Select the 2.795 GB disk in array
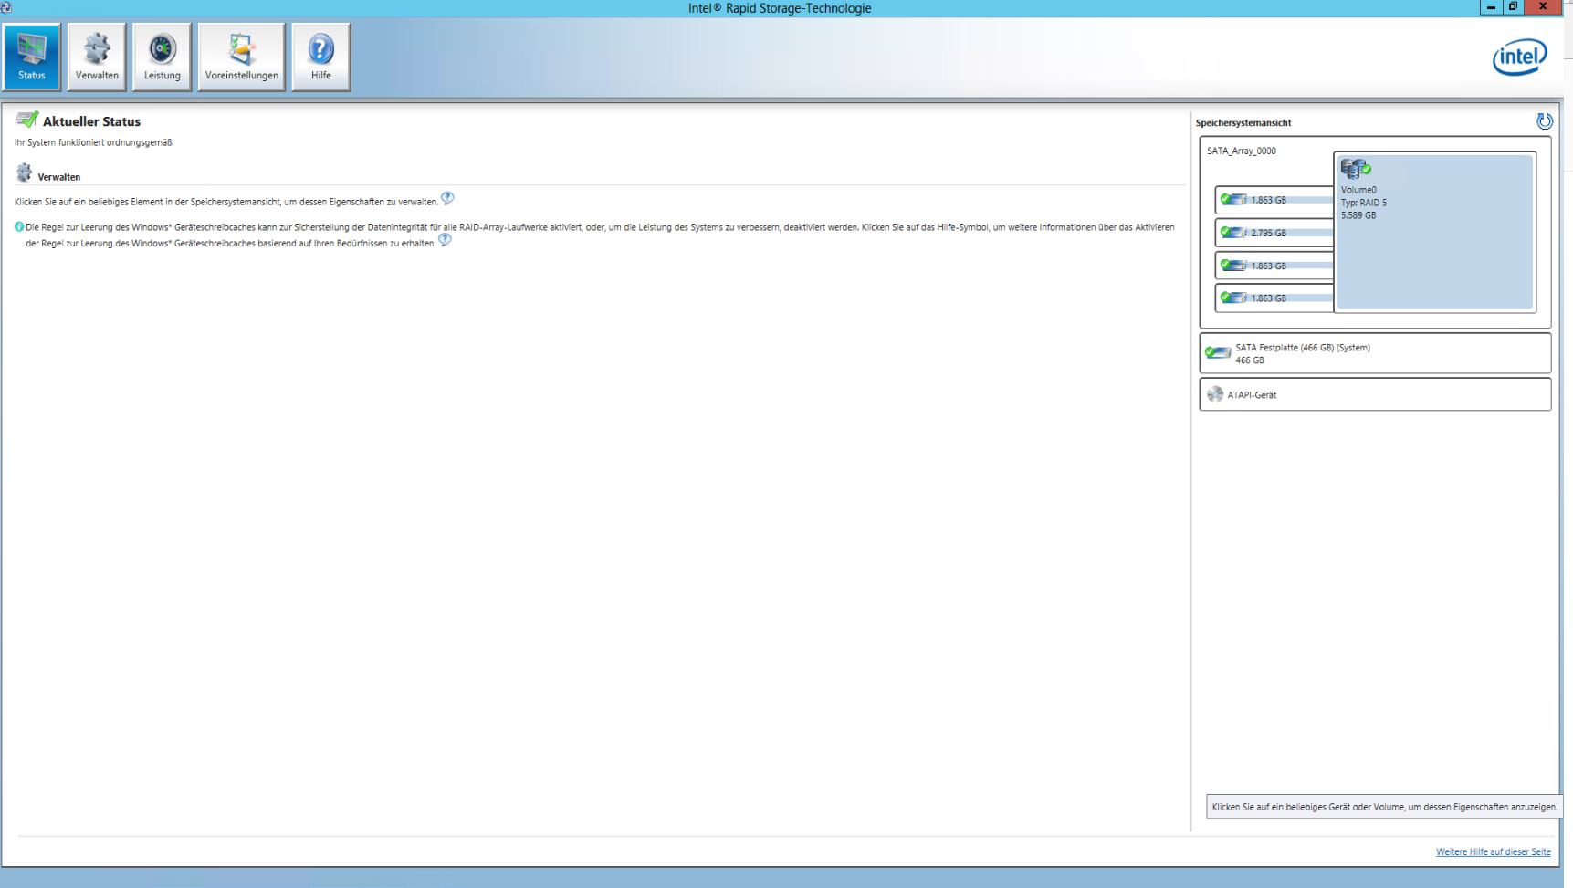The width and height of the screenshot is (1573, 888). click(x=1274, y=233)
